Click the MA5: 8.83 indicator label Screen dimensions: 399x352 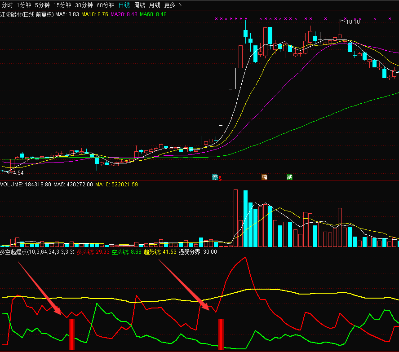pos(67,14)
